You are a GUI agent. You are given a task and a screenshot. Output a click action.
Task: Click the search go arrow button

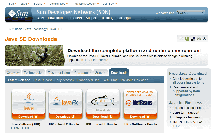click(x=202, y=12)
